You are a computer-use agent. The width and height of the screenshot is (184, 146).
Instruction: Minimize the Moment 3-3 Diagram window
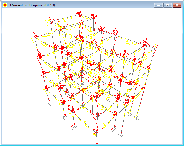[x=159, y=5]
